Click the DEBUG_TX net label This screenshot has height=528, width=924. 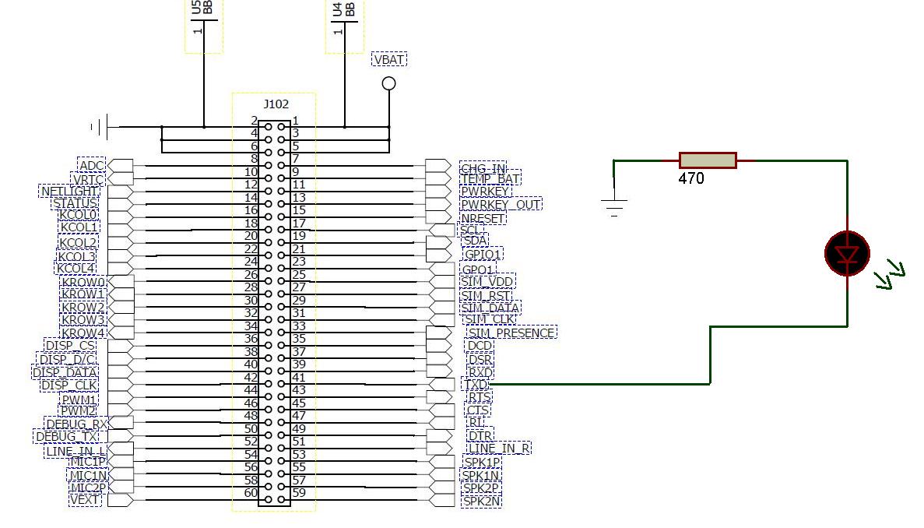67,437
